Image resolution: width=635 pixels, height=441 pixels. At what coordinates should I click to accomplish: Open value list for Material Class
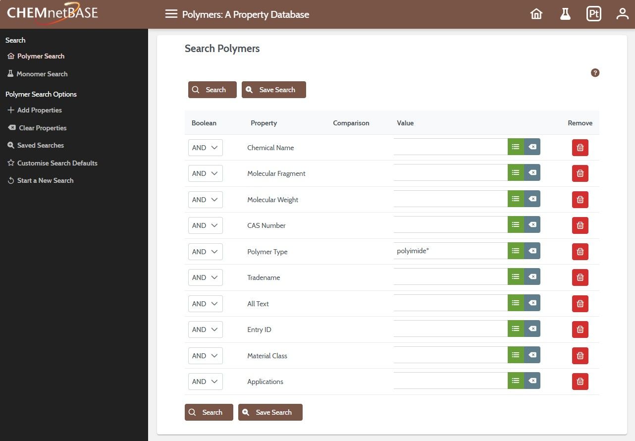516,355
